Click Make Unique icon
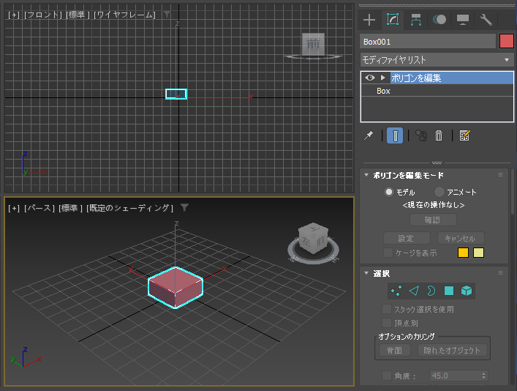The width and height of the screenshot is (517, 391). [421, 135]
